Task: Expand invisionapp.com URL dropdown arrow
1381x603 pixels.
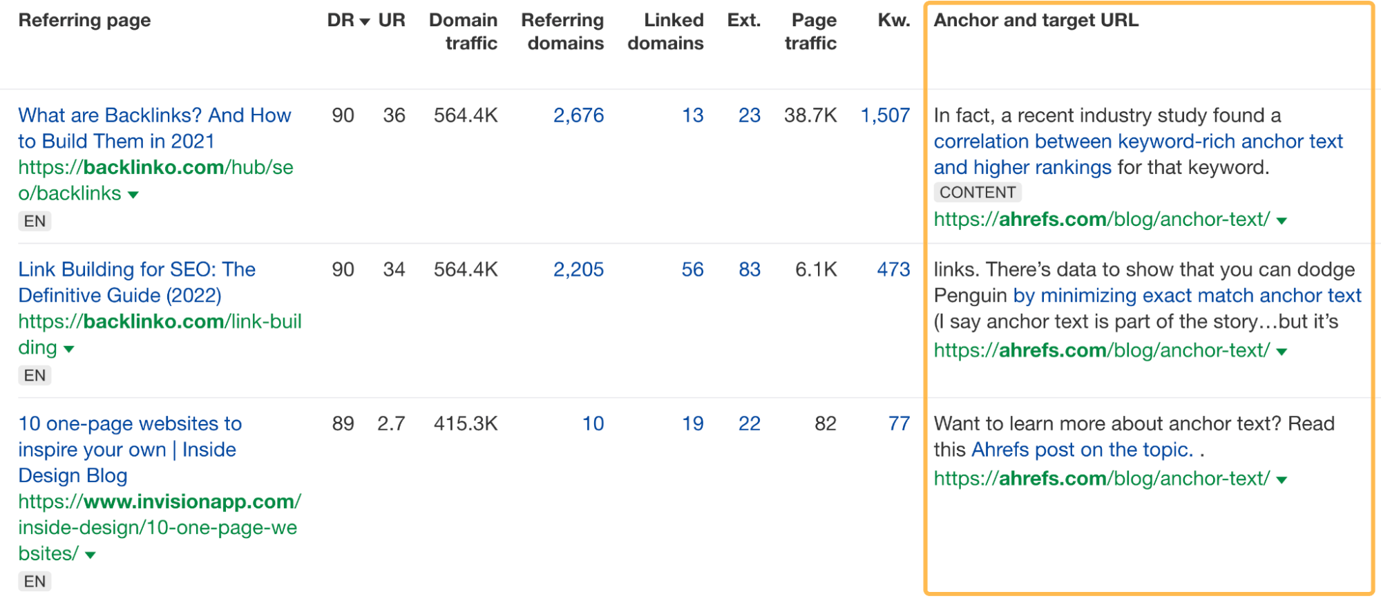Action: click(91, 555)
